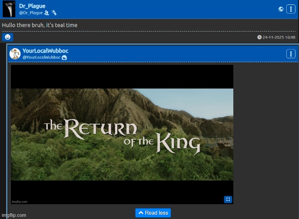Click the imgflip.com watermark at bottom left
This screenshot has width=299, height=219.
[x=13, y=215]
